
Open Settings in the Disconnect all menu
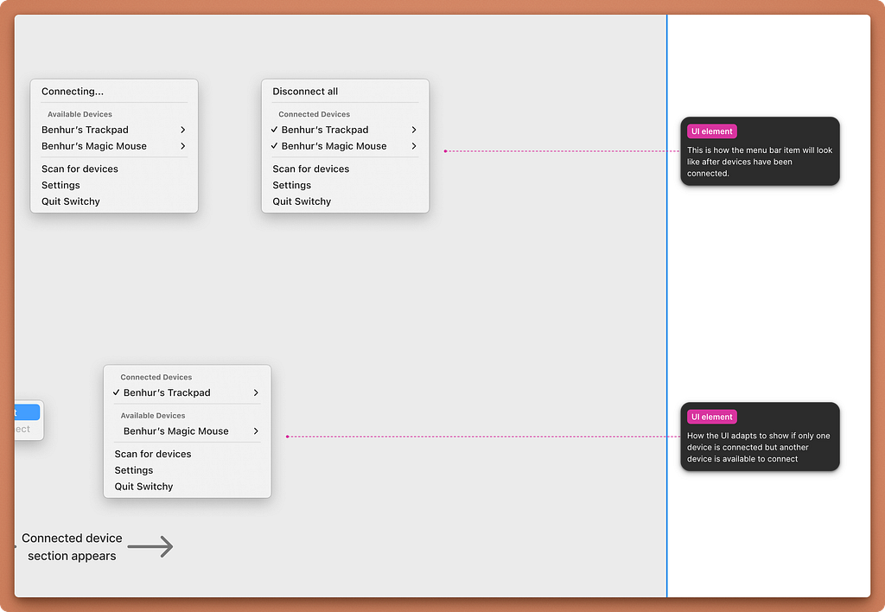(292, 185)
